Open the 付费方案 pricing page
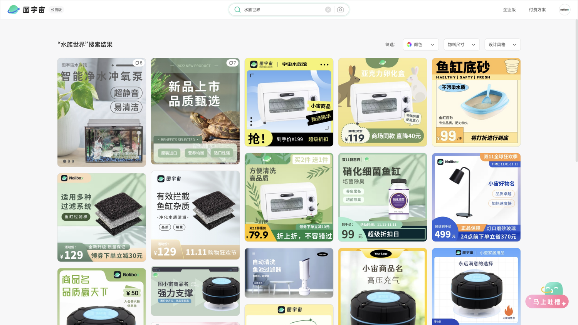The width and height of the screenshot is (578, 325). click(x=537, y=10)
